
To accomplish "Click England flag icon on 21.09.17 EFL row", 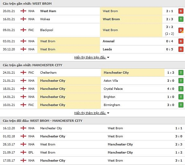I will coord(23,152).
